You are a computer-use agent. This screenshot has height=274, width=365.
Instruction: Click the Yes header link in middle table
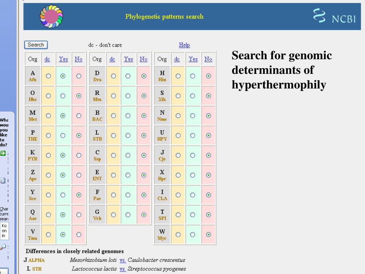coord(128,59)
